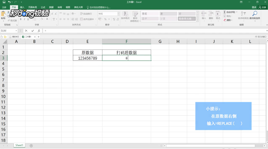Click Merge & Center (合并后居中)

click(87, 19)
